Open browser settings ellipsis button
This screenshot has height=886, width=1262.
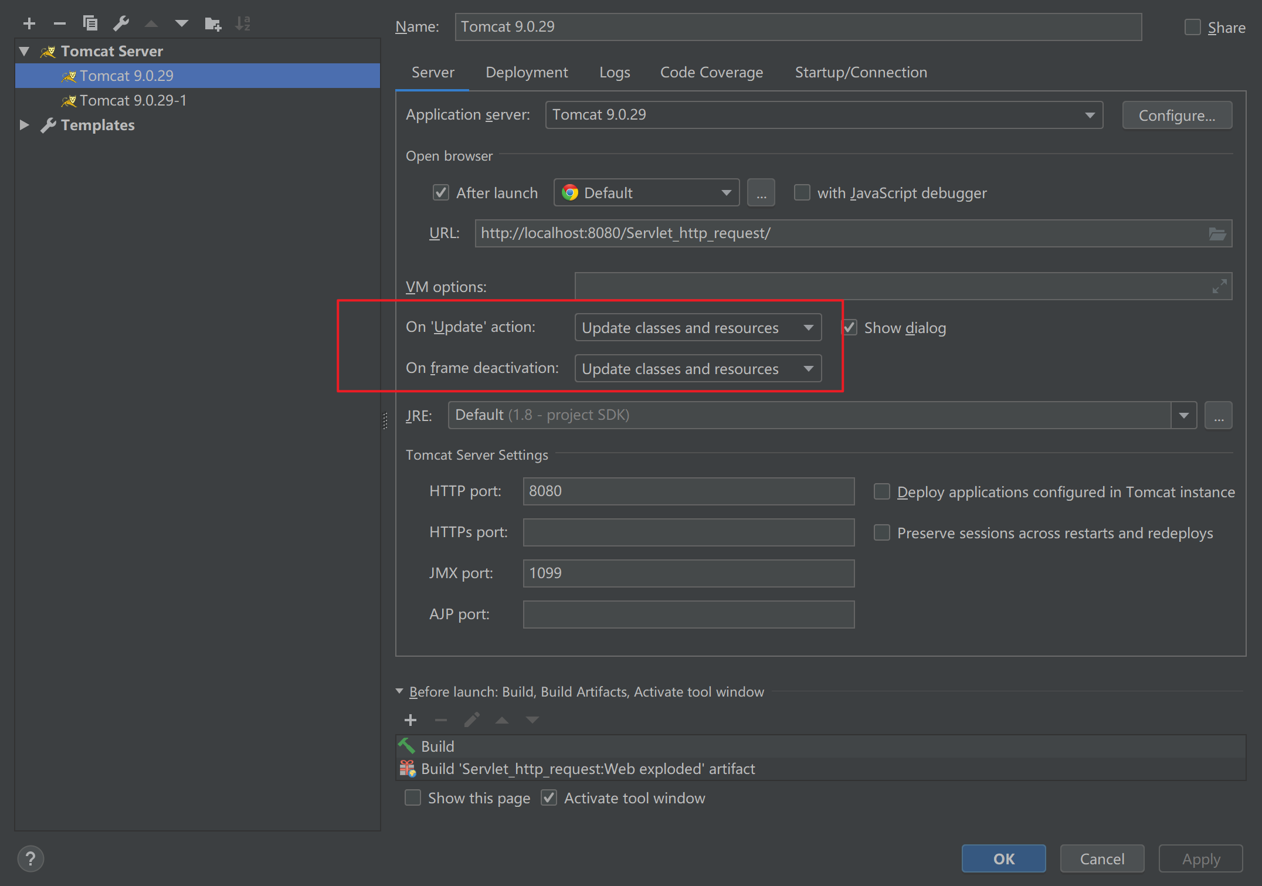pos(761,193)
